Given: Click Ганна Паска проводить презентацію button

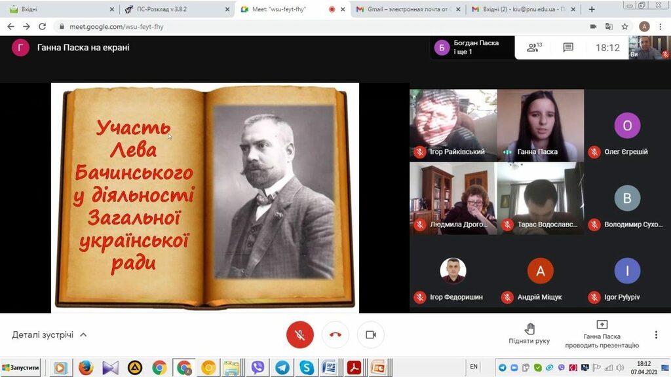Looking at the screenshot, I should 602,334.
